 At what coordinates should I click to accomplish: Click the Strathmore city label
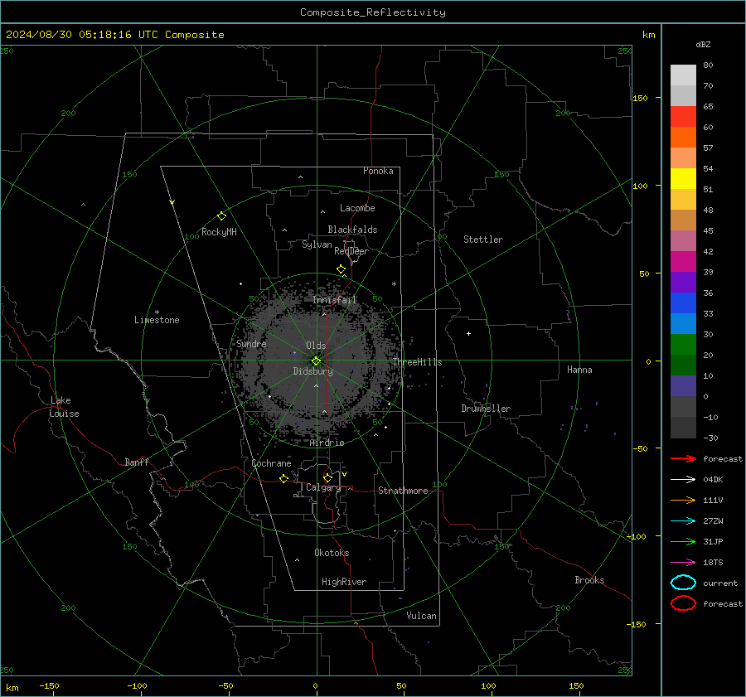point(403,491)
